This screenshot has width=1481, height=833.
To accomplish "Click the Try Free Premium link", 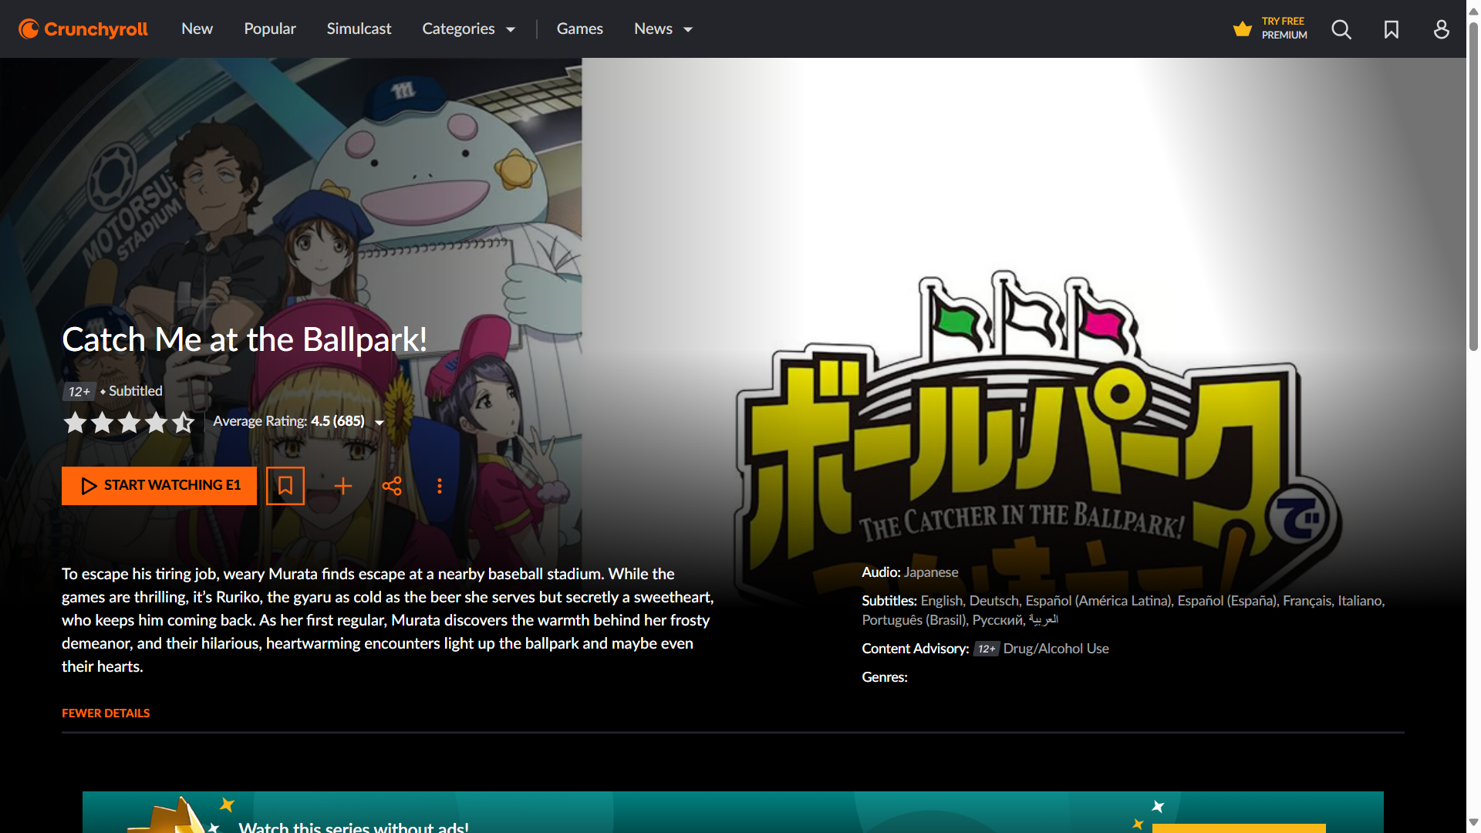I will pos(1284,29).
